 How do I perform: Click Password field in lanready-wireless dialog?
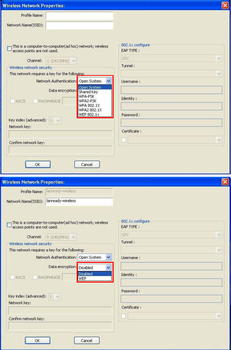coord(172,299)
